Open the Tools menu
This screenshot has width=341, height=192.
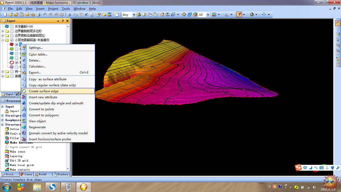(x=66, y=8)
